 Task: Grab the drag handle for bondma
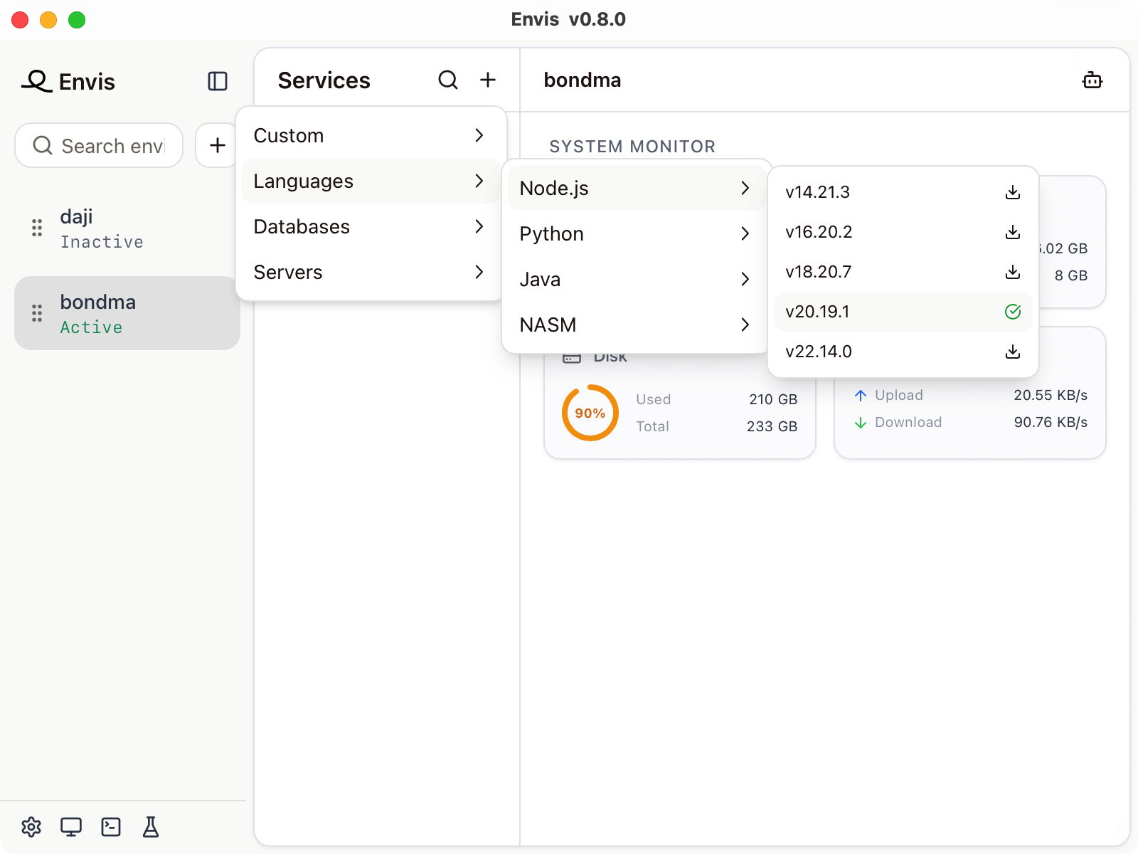[x=37, y=313]
